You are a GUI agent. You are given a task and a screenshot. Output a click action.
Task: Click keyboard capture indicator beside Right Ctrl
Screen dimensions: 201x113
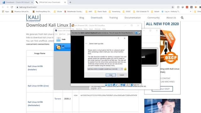click(x=132, y=85)
